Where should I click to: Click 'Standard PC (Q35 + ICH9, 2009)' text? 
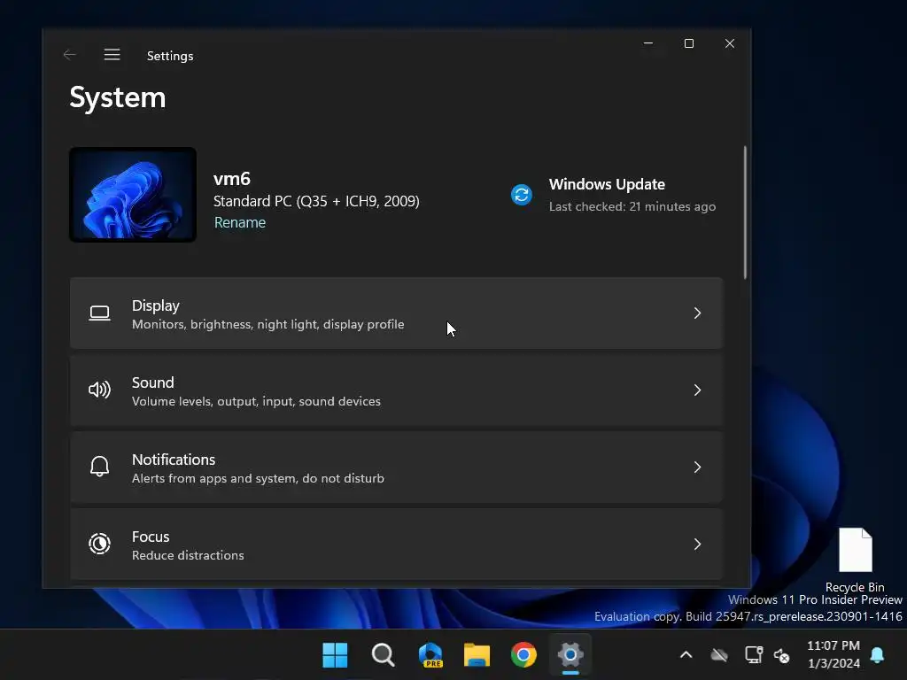coord(316,201)
